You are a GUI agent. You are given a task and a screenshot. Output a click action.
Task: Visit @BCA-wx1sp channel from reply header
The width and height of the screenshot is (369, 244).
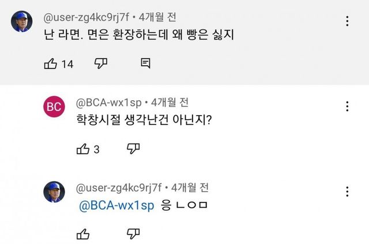pyautogui.click(x=110, y=103)
